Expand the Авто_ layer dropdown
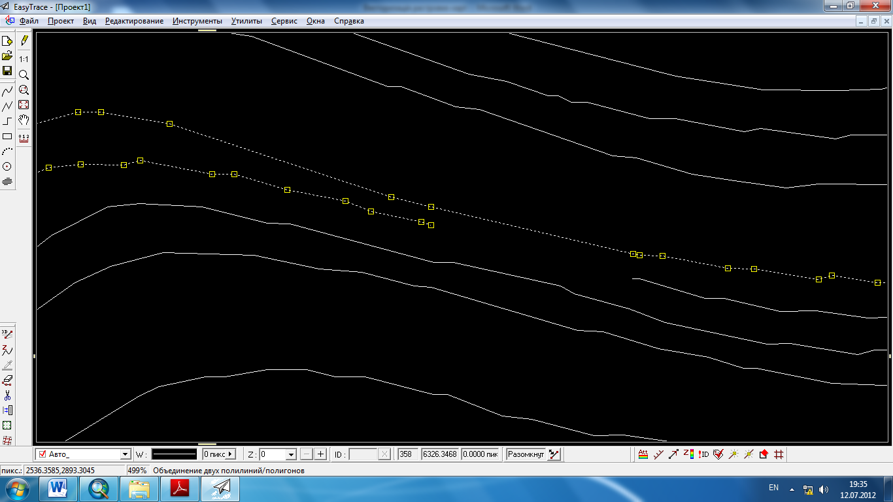Screen dimensions: 893x502 126,454
